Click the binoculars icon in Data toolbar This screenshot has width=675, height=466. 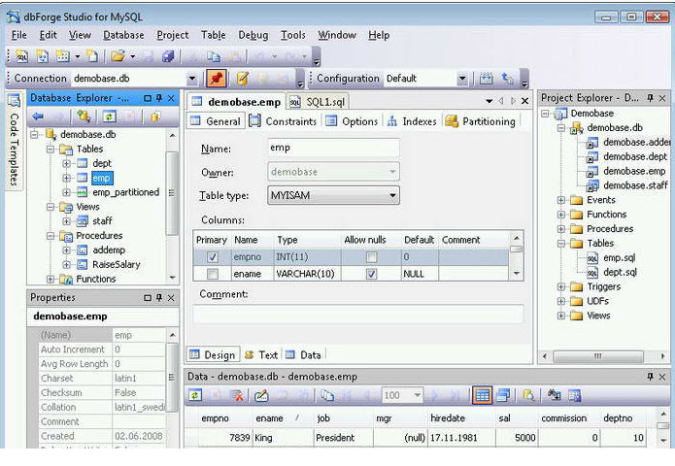click(x=554, y=395)
